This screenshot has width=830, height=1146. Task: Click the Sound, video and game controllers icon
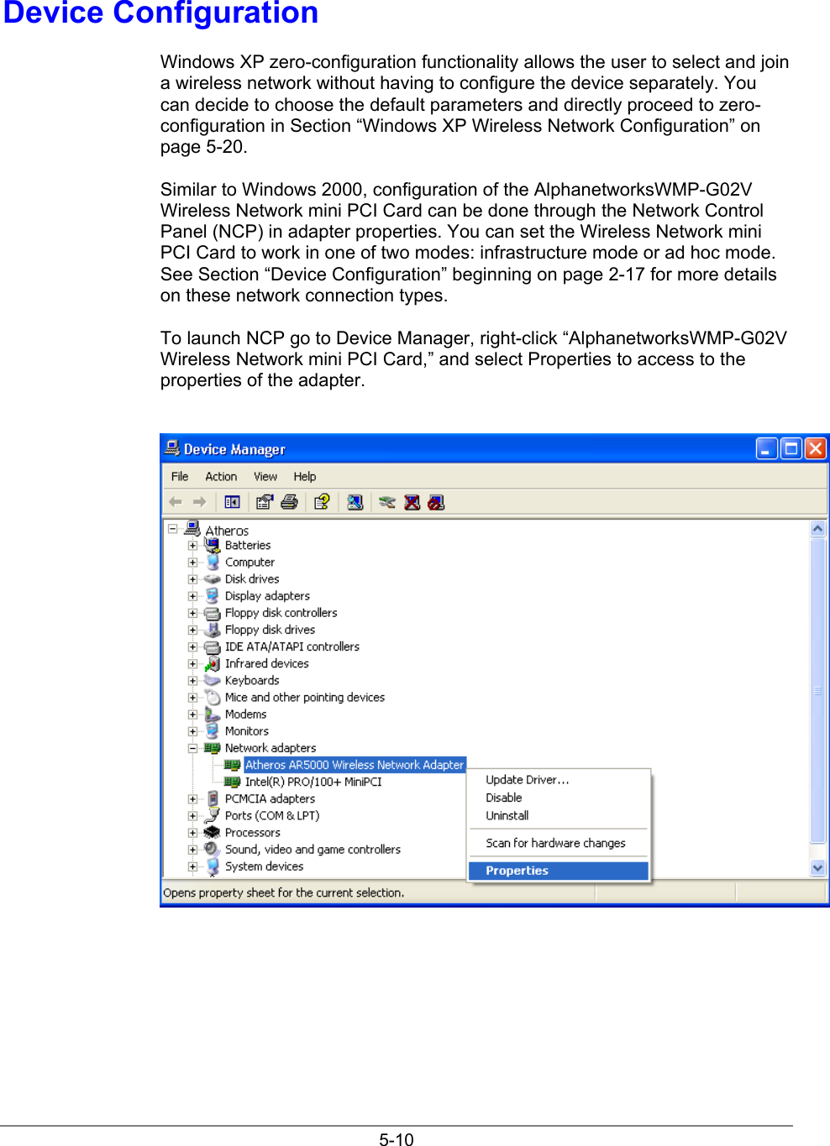[x=213, y=849]
